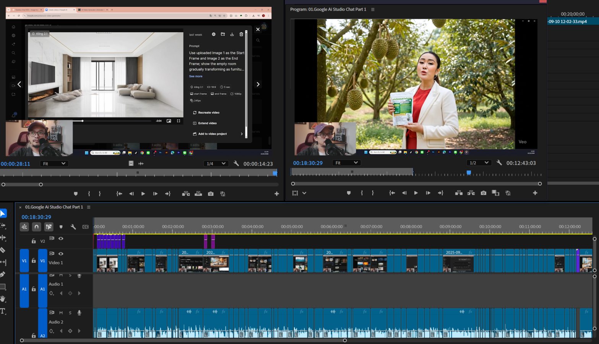Click Play in the Source monitor
599x344 pixels.
click(143, 194)
